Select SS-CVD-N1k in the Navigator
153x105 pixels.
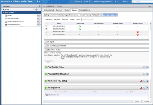click(x=21, y=13)
